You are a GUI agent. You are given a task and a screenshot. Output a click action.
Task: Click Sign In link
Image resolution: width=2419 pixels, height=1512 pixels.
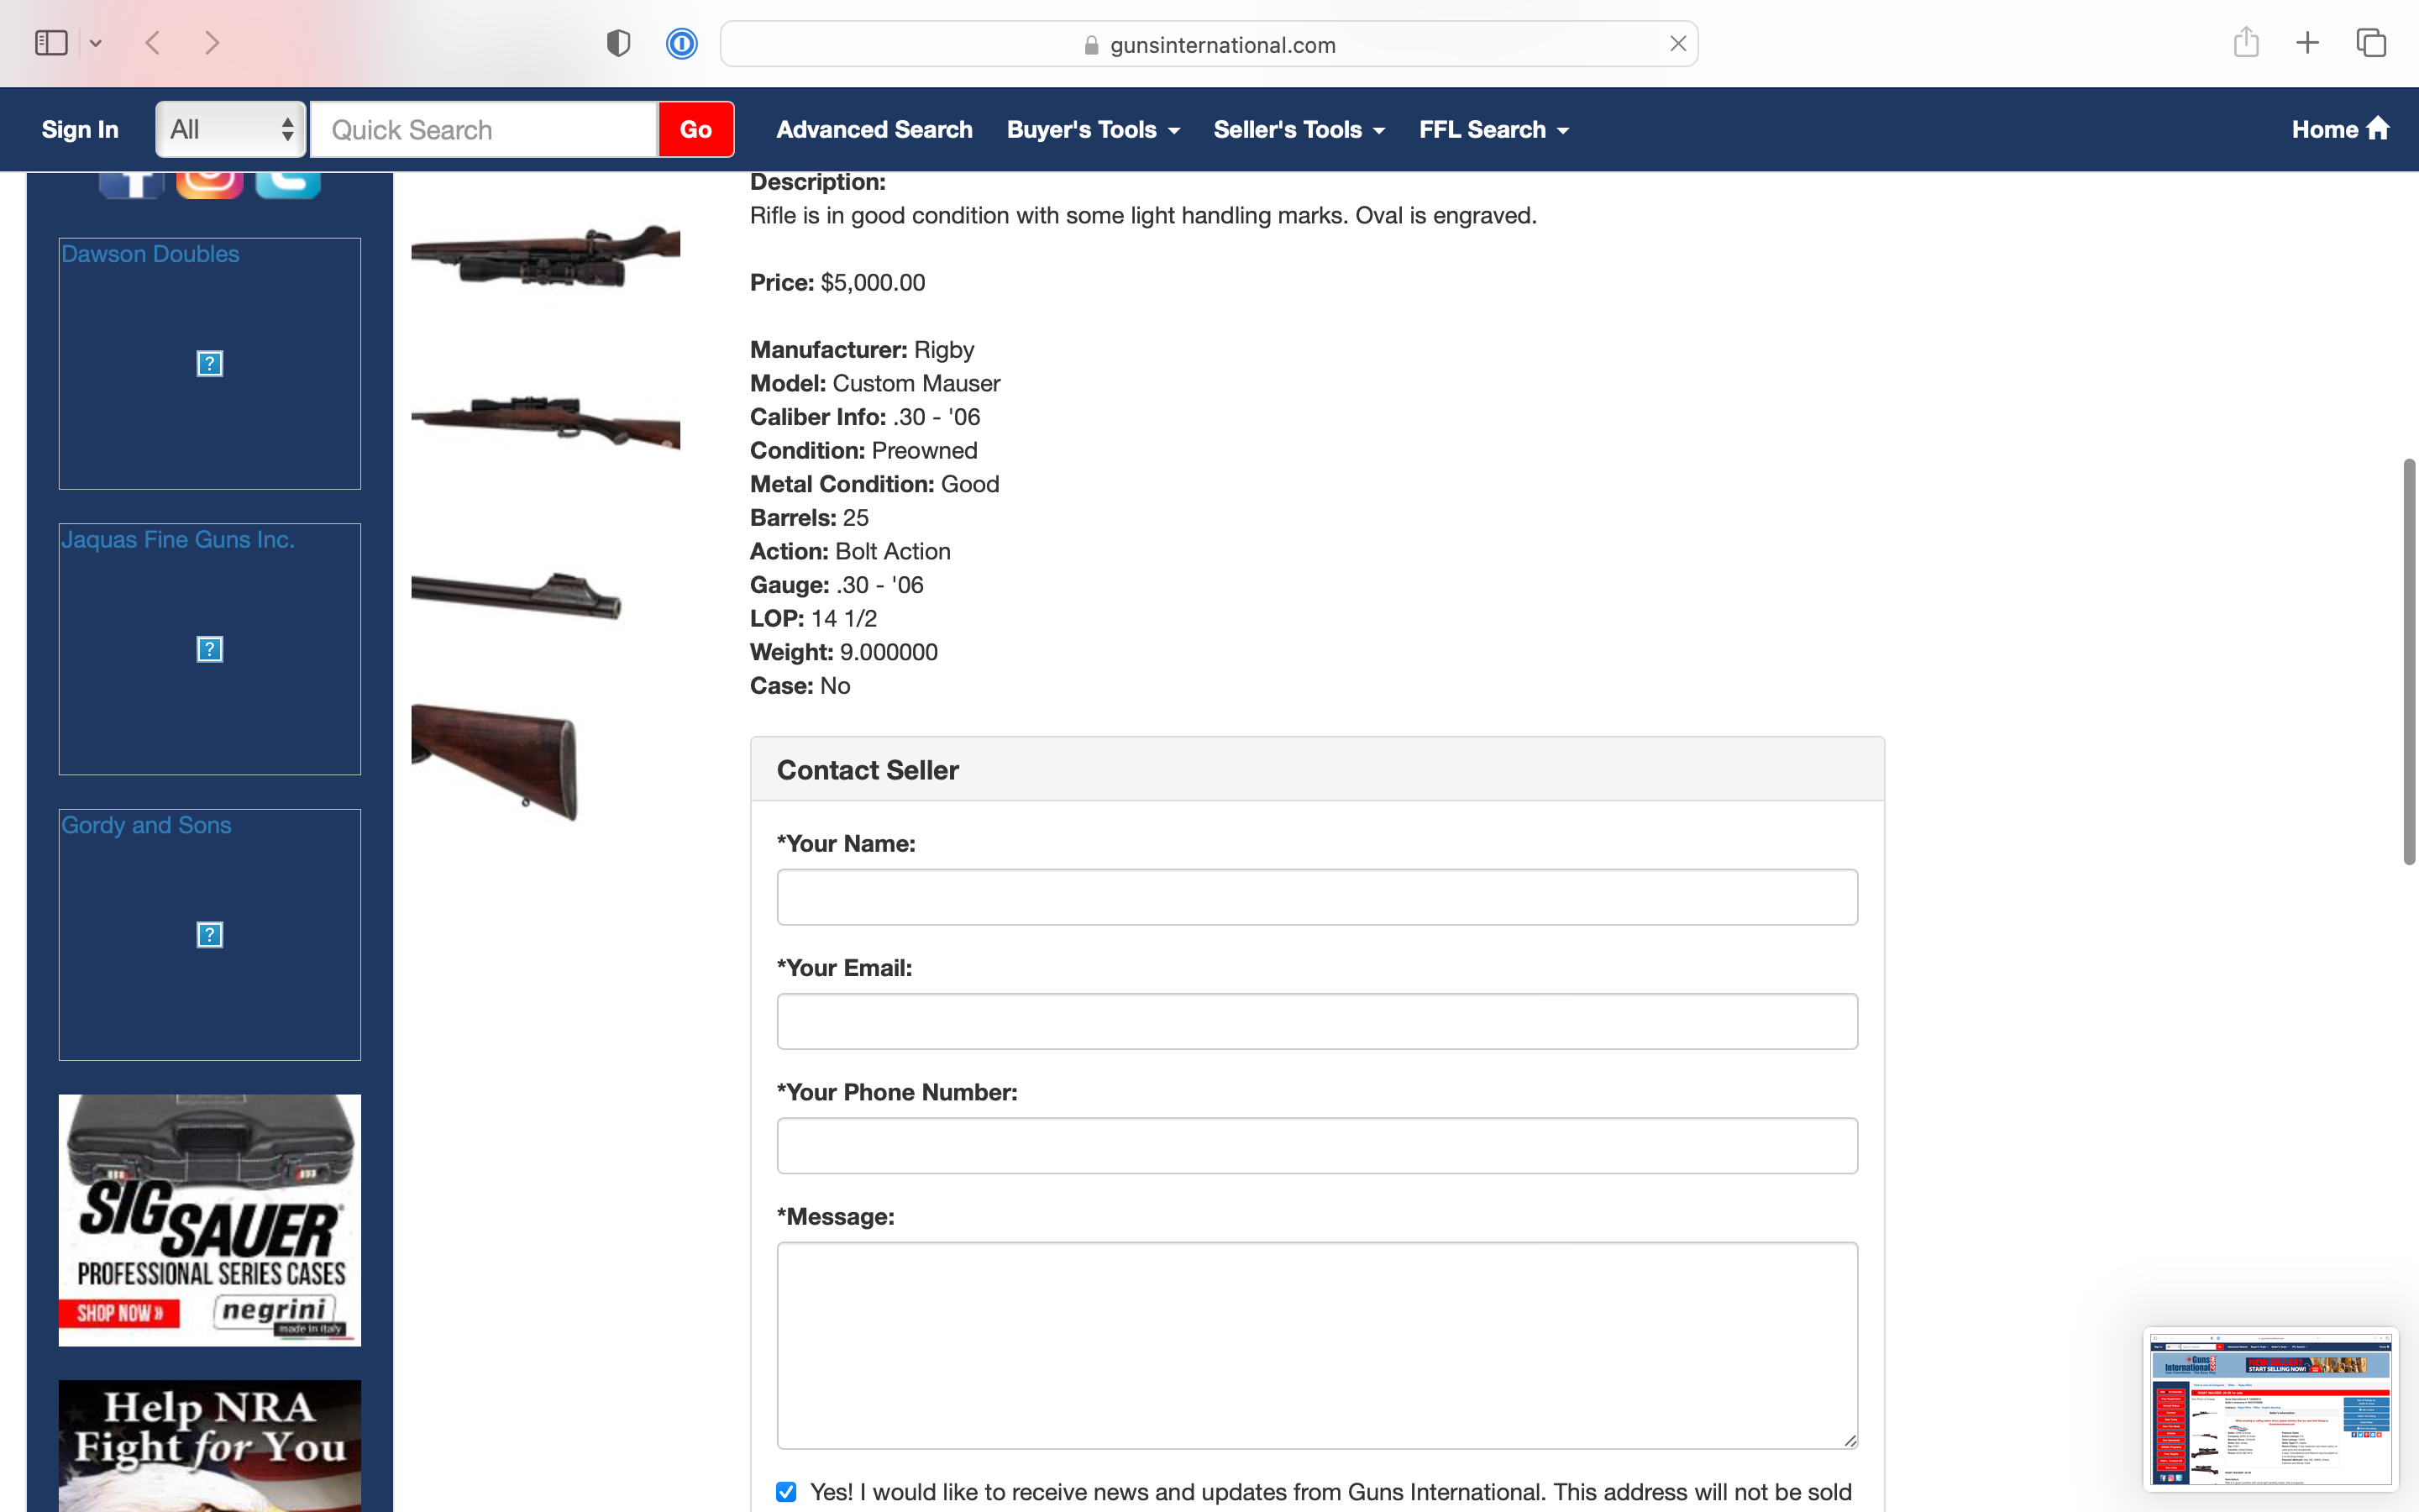80,129
